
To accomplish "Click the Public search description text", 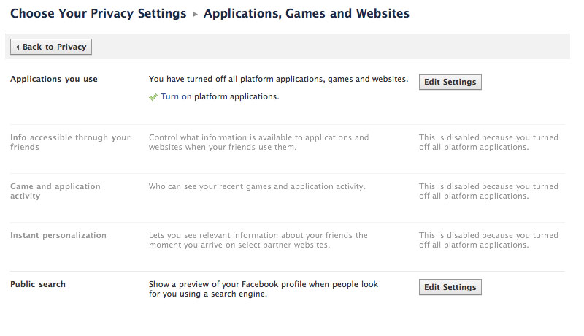I will 264,289.
